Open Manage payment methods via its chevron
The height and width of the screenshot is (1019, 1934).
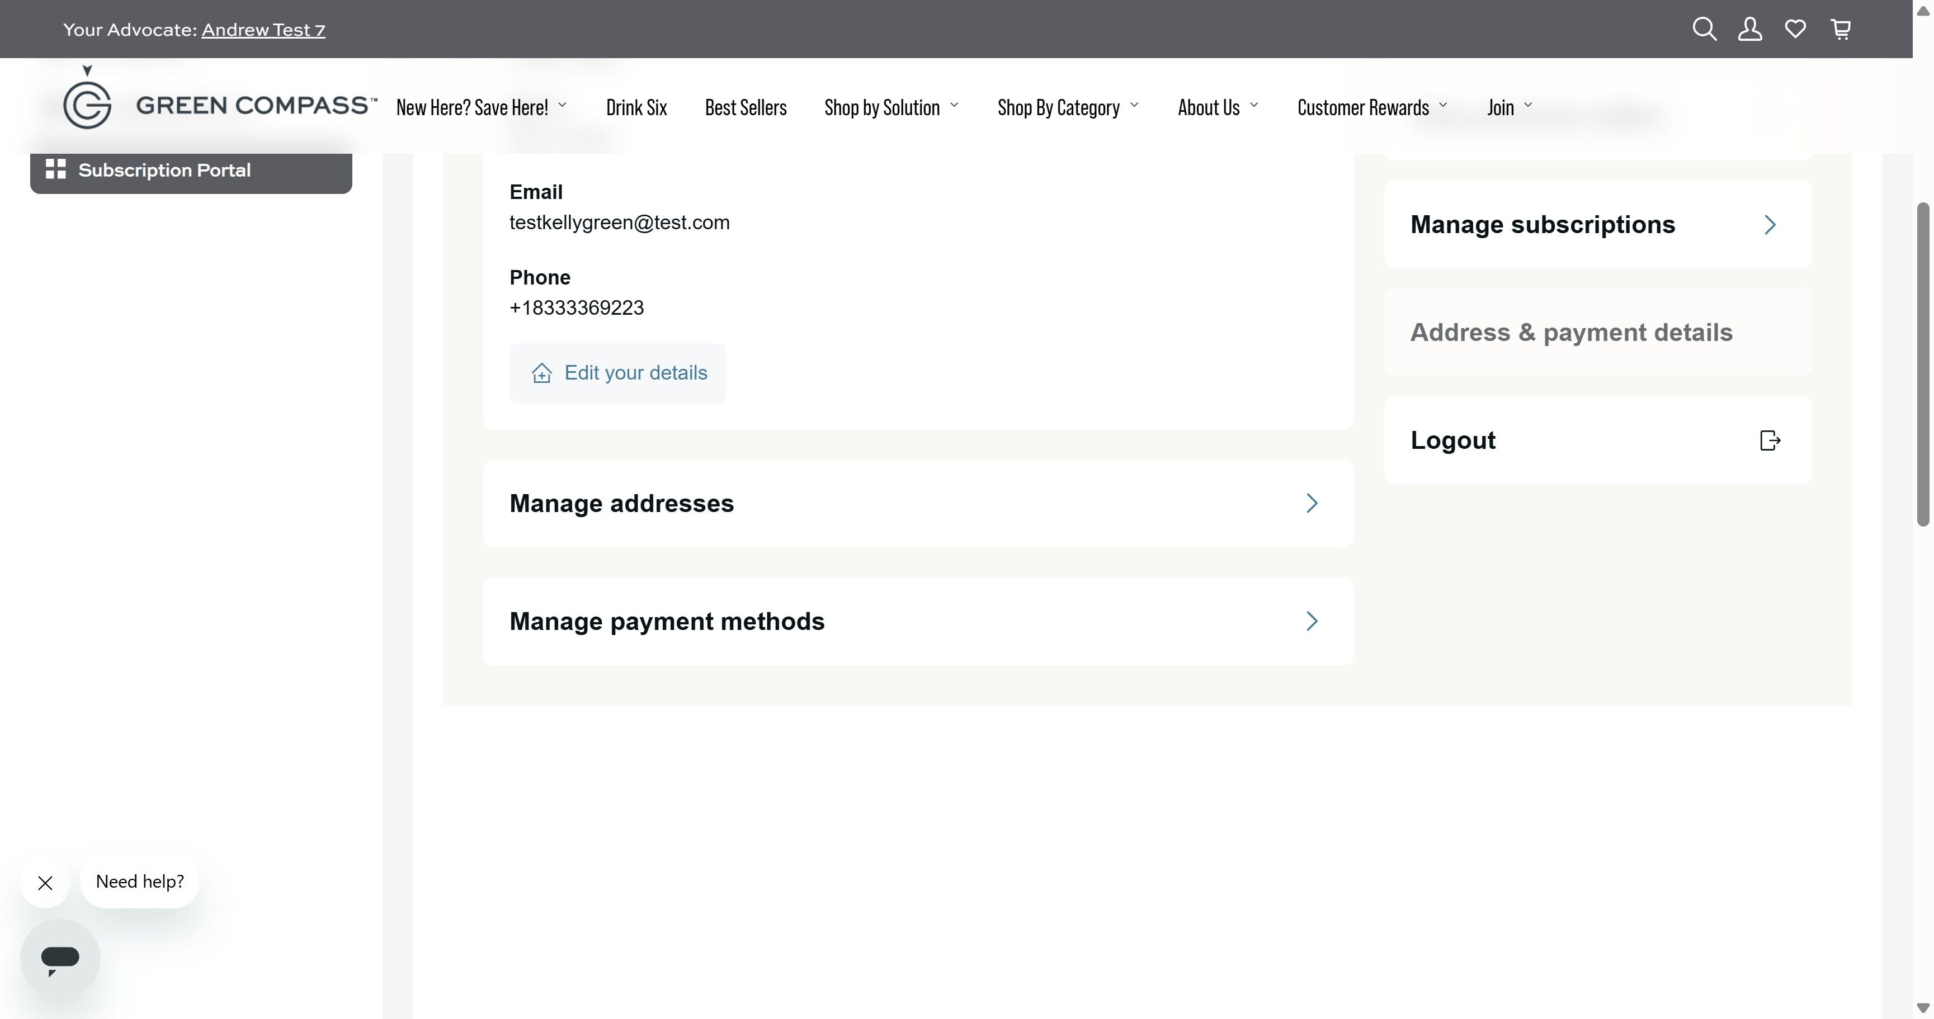tap(1312, 622)
